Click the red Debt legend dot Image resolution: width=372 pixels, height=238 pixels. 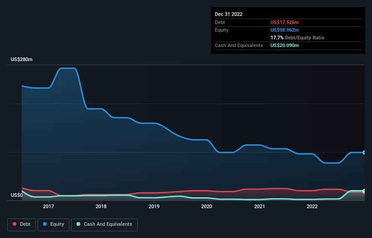point(14,224)
